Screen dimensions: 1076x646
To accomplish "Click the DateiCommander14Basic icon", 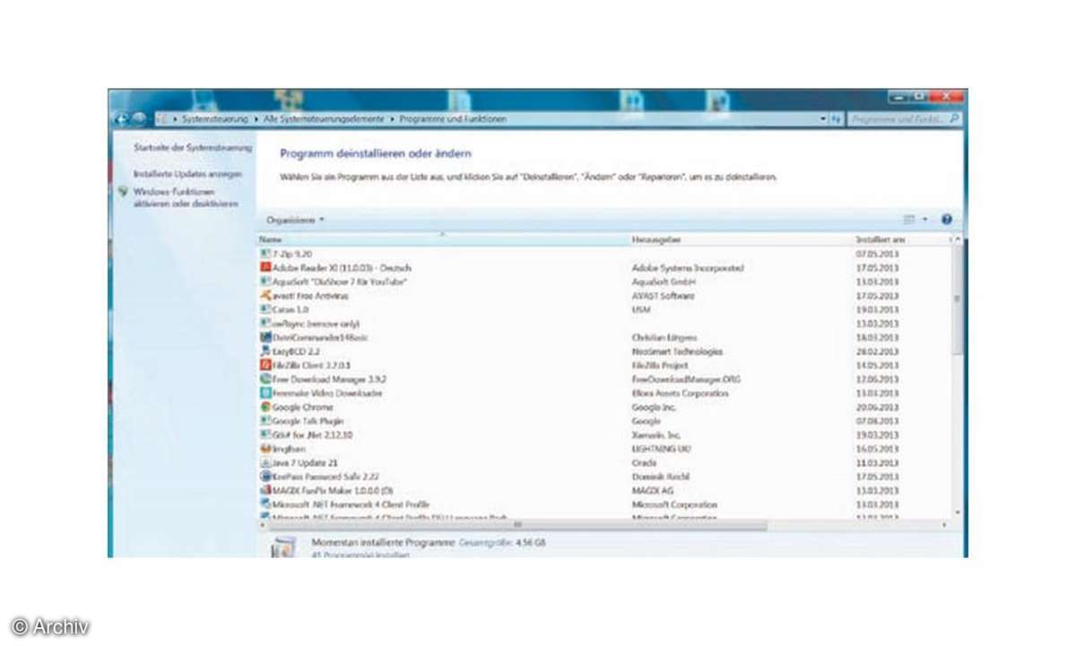I will 265,337.
